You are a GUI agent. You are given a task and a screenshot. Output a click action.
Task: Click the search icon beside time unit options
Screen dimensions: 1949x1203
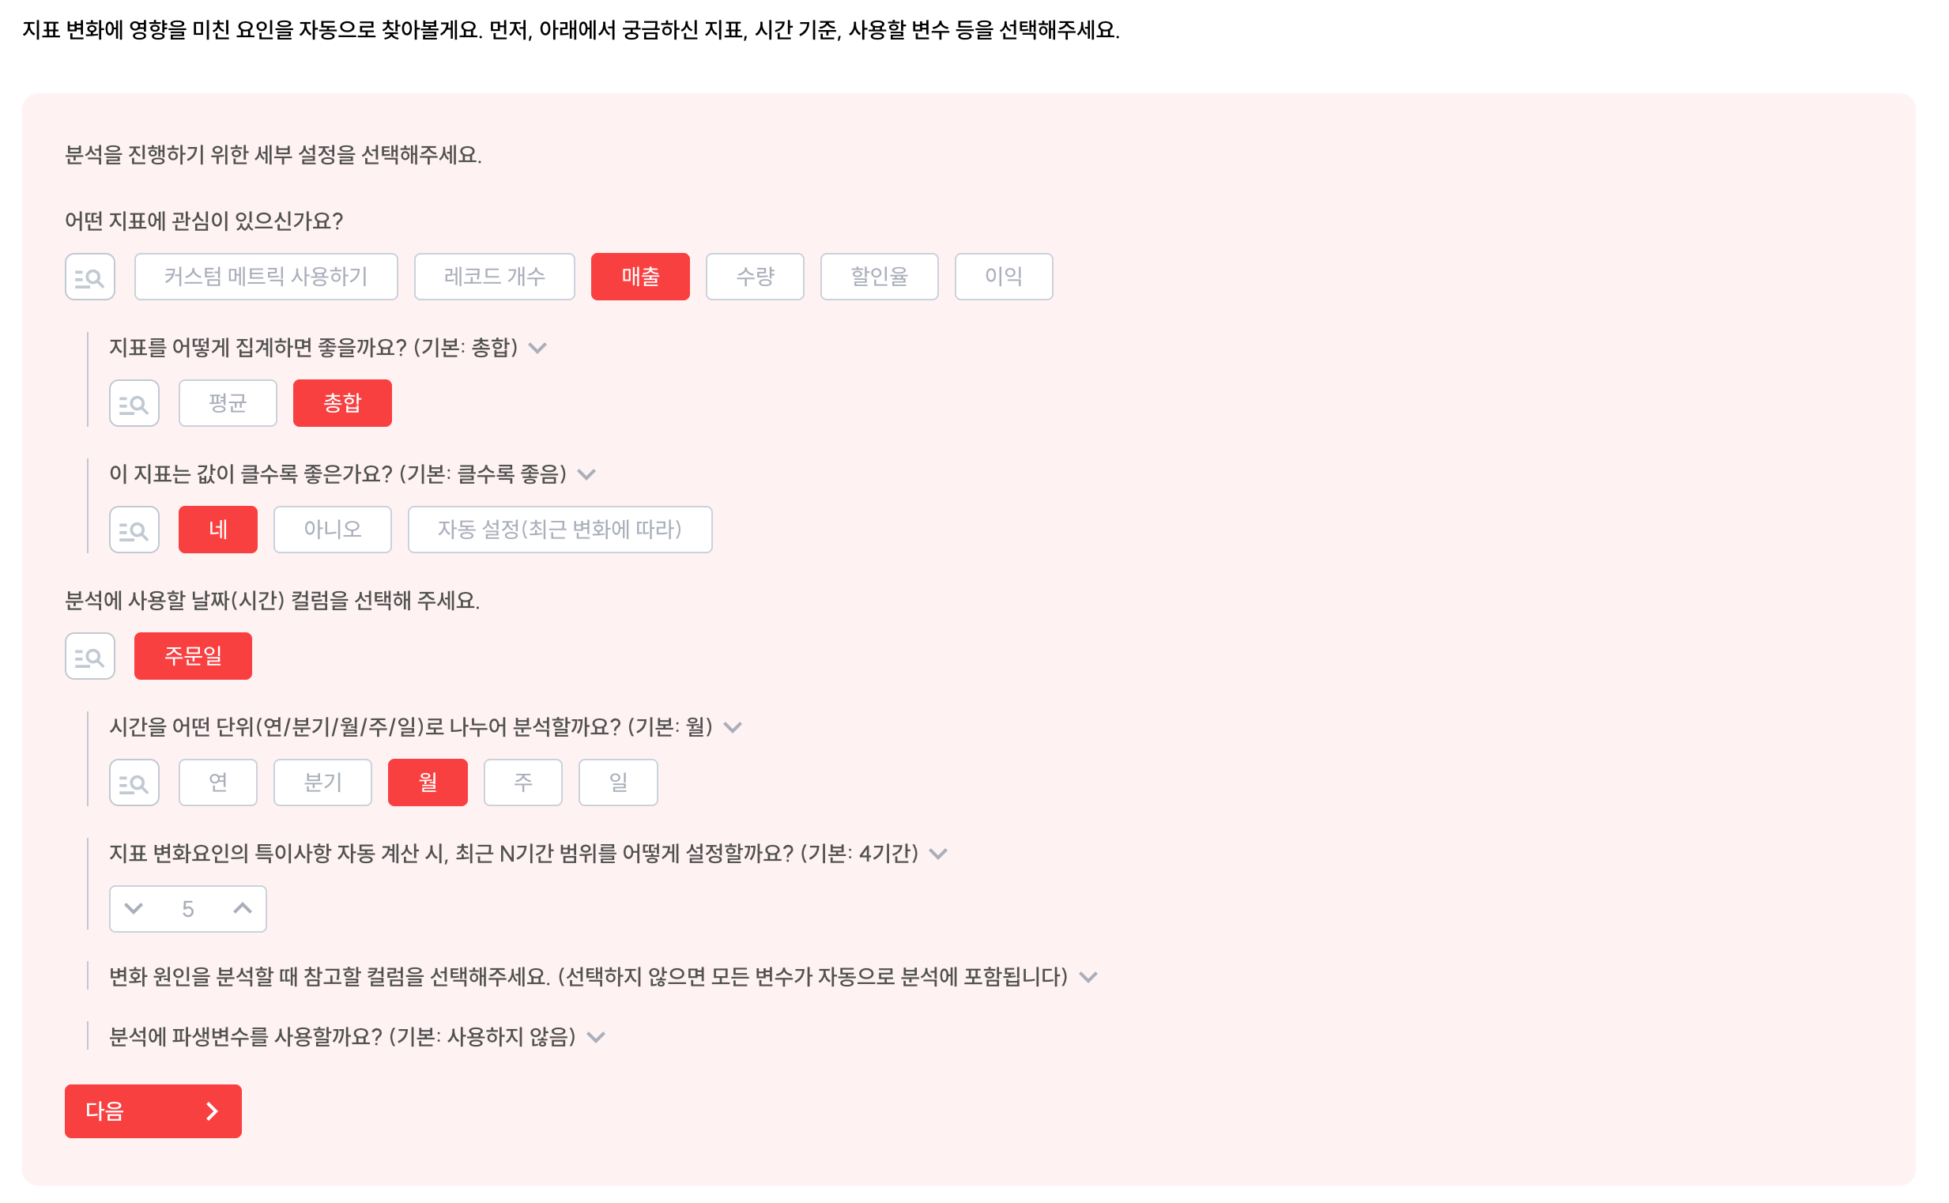(x=134, y=783)
